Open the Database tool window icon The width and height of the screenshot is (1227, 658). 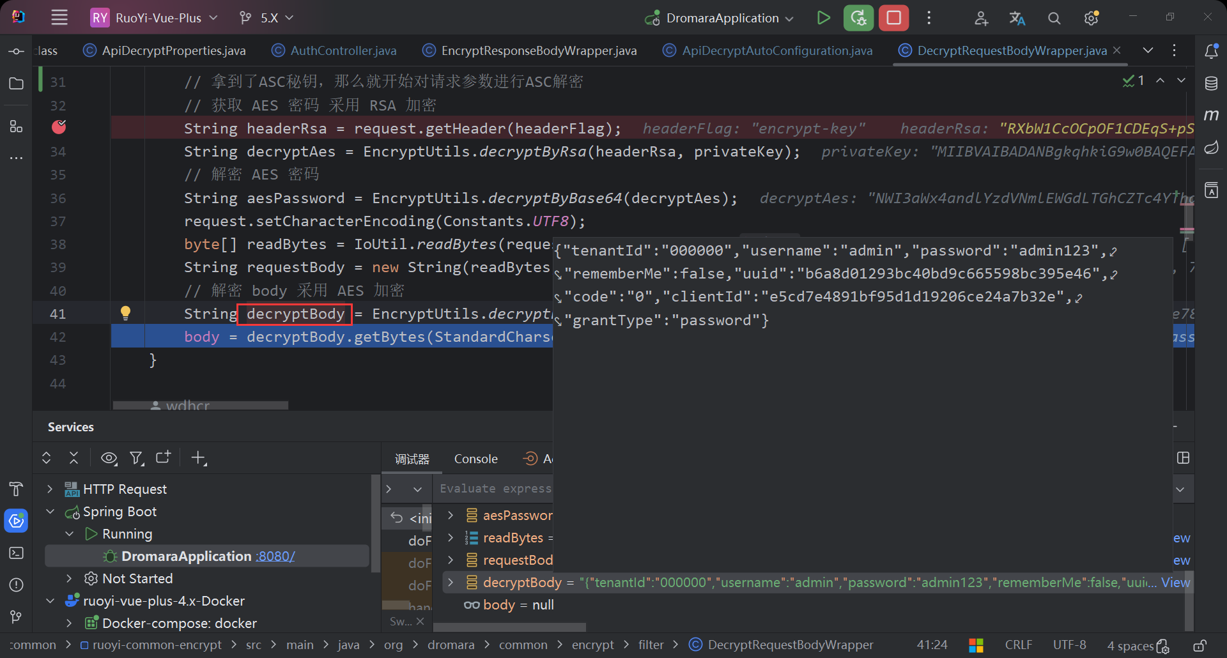pos(1211,84)
